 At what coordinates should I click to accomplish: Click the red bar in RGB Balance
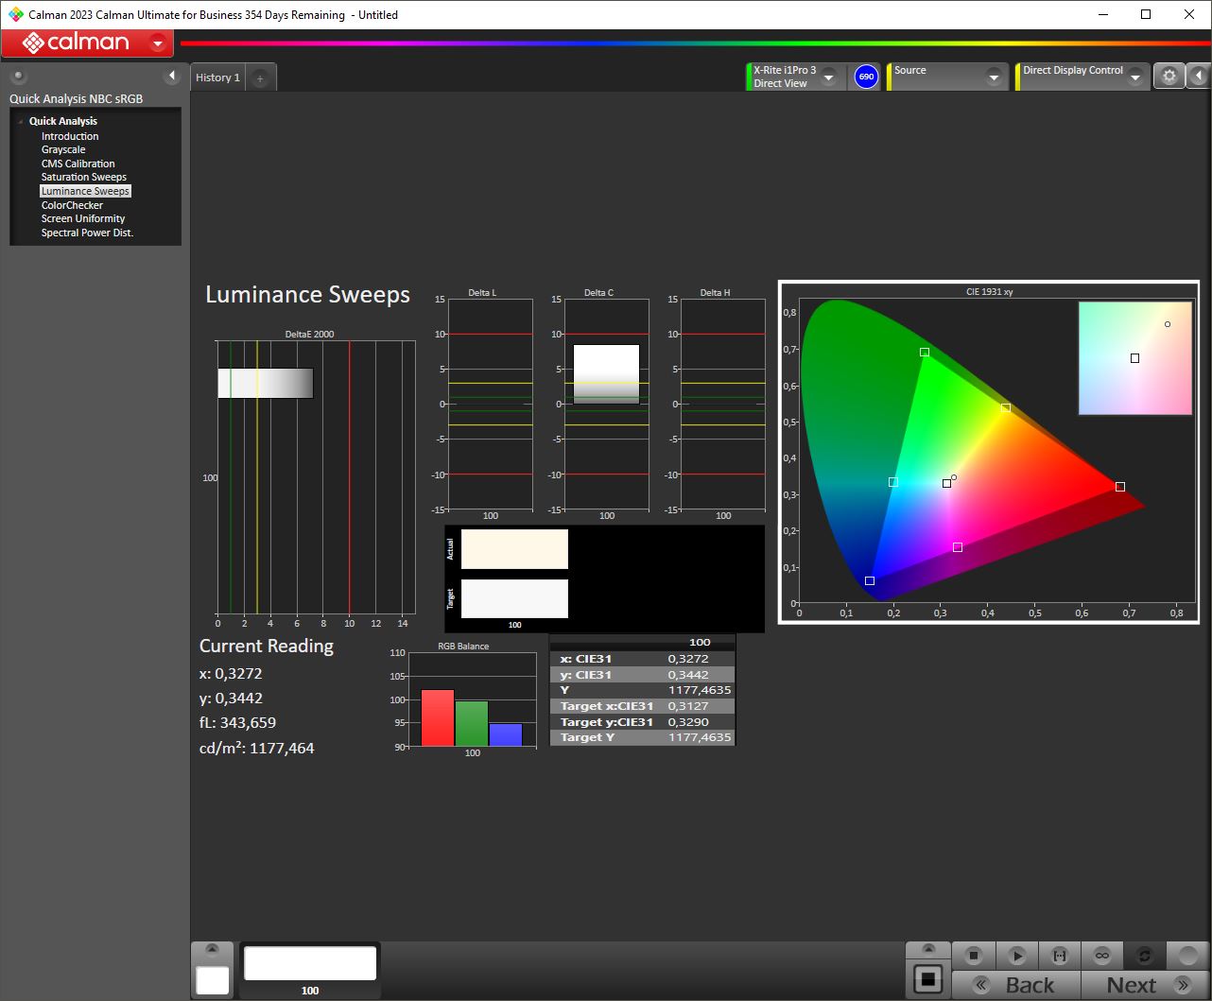click(438, 717)
